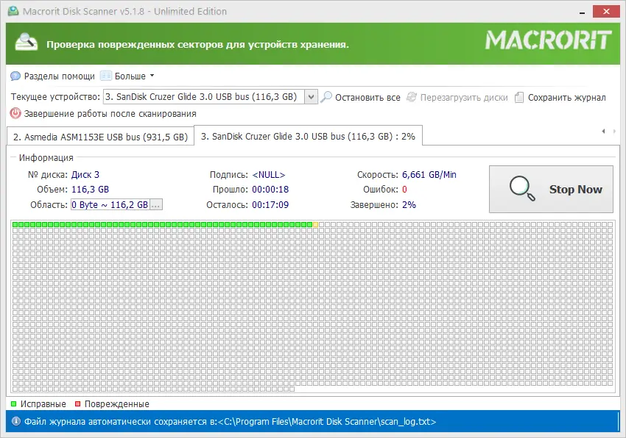Select the SanDisk Cruzer Glide 2% tab
This screenshot has height=438, width=626.
308,136
